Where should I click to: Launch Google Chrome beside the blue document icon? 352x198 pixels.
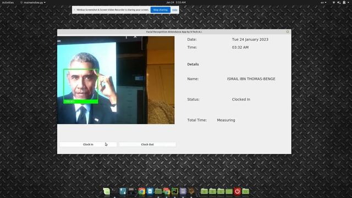tap(142, 191)
